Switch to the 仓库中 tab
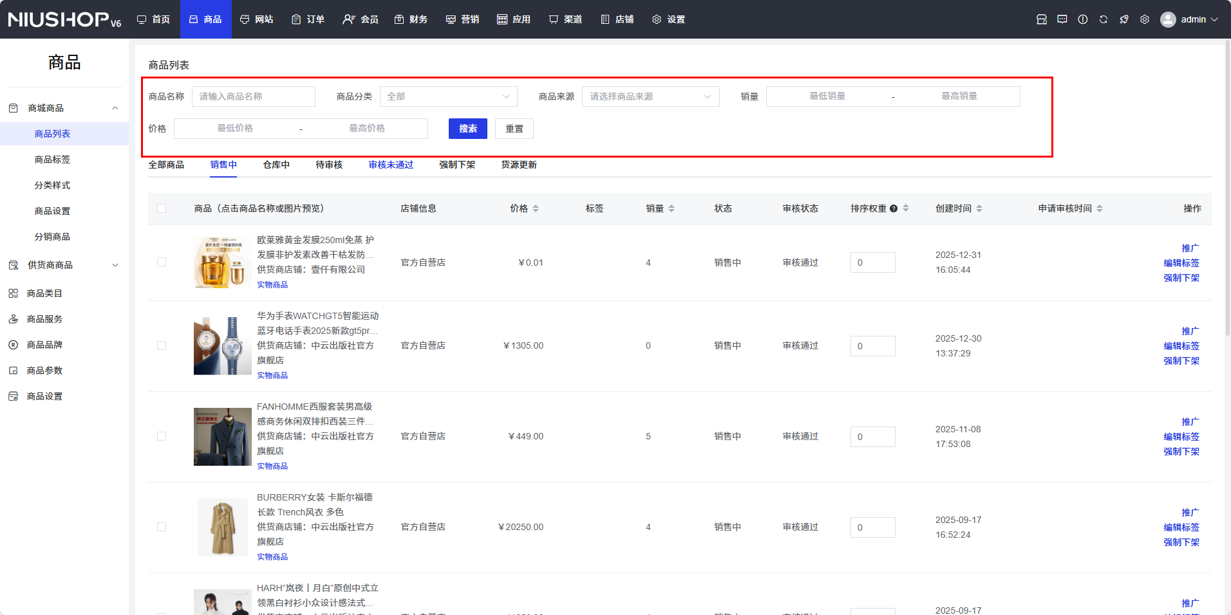This screenshot has width=1231, height=615. click(276, 165)
